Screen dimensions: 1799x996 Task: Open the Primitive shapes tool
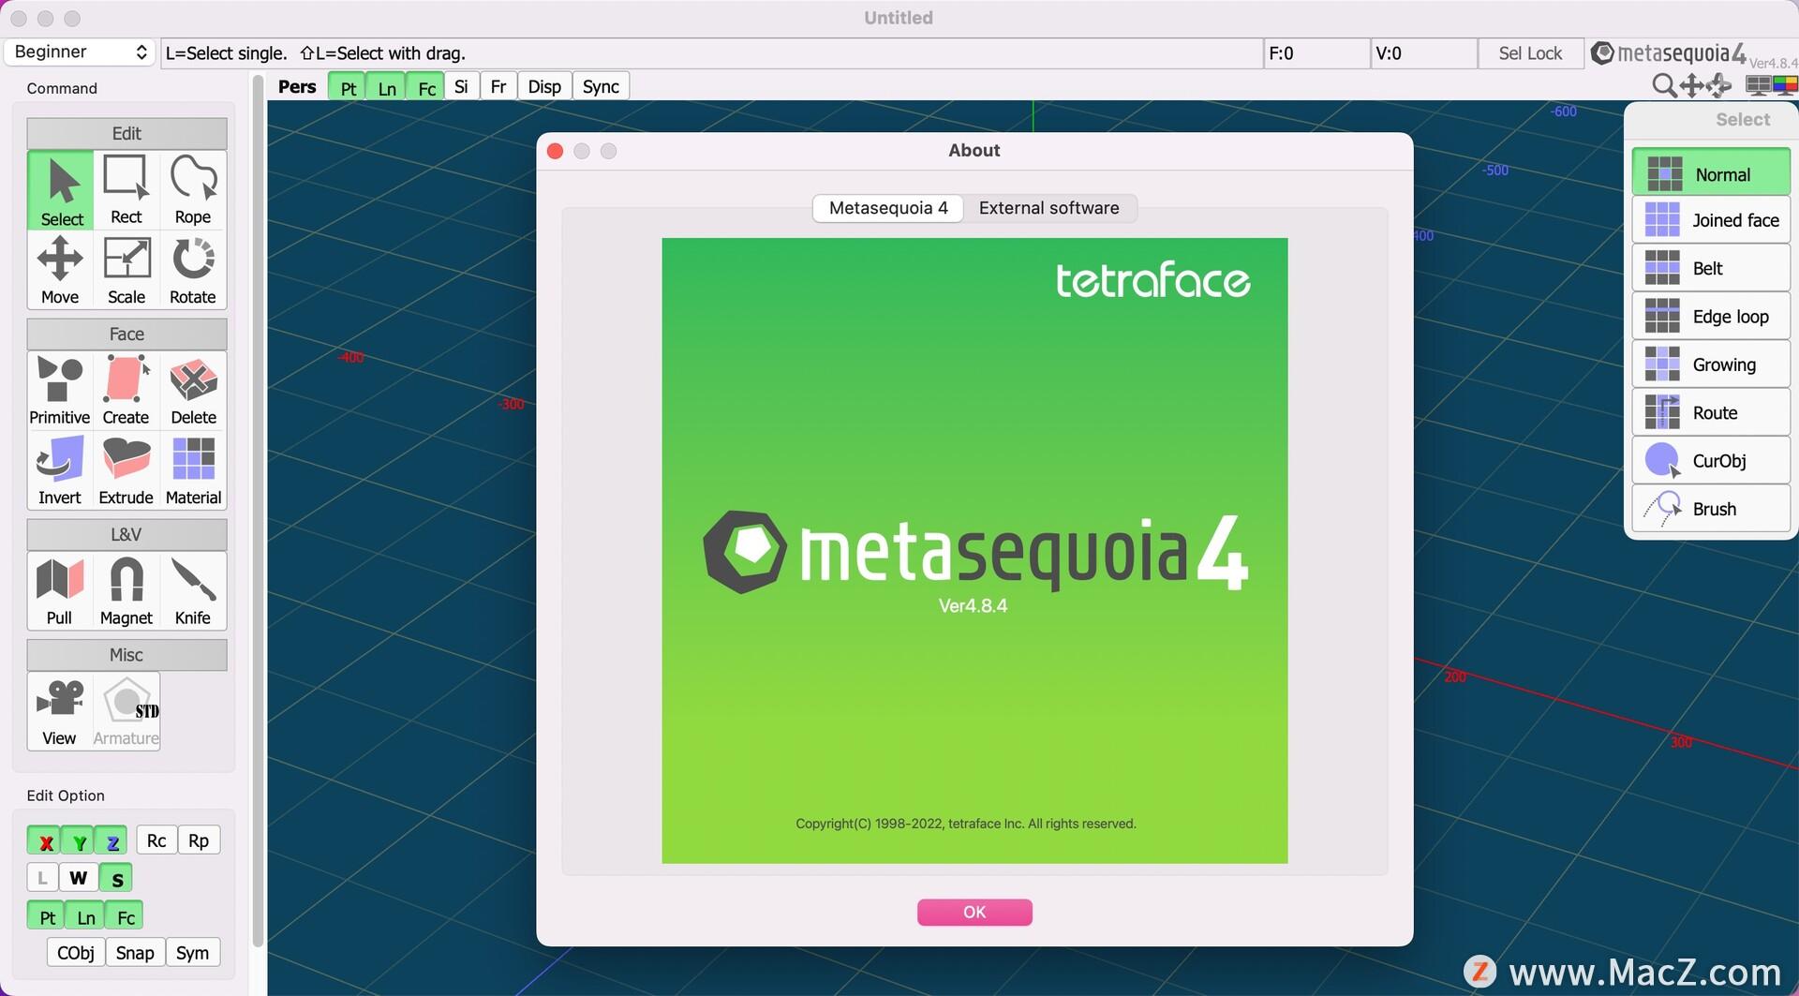pyautogui.click(x=60, y=391)
